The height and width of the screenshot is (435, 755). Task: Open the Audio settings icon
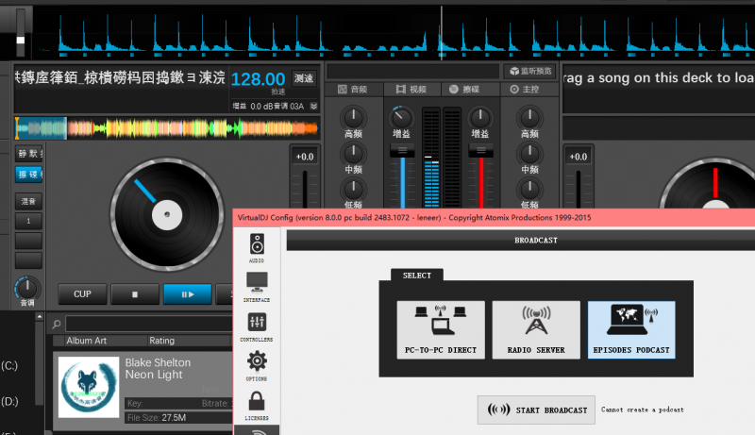257,246
